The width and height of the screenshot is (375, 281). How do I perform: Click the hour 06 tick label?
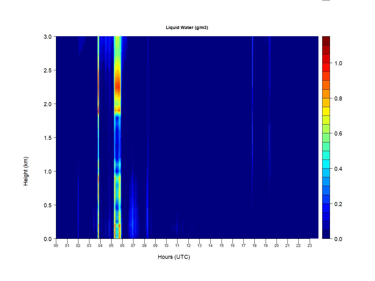[122, 246]
